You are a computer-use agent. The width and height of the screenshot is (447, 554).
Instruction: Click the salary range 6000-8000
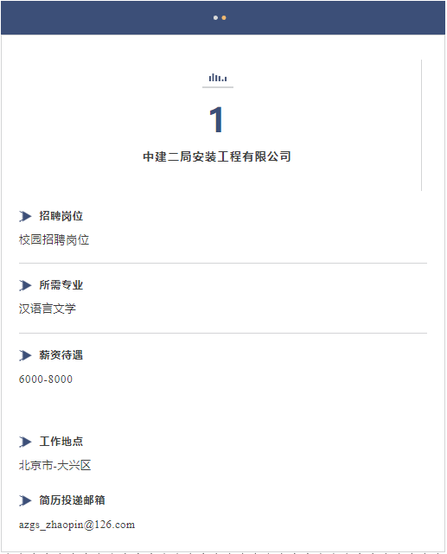[x=46, y=379]
